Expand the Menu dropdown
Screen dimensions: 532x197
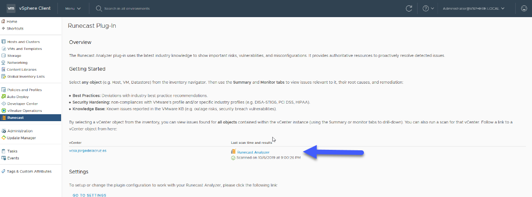(x=73, y=8)
